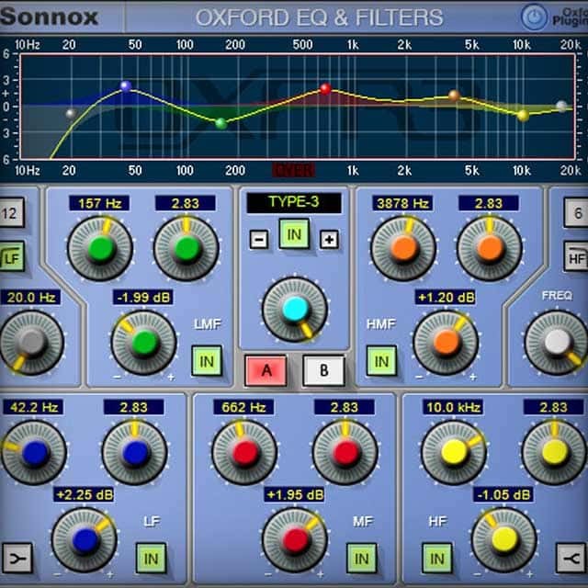Step EQ type down with minus button

261,239
